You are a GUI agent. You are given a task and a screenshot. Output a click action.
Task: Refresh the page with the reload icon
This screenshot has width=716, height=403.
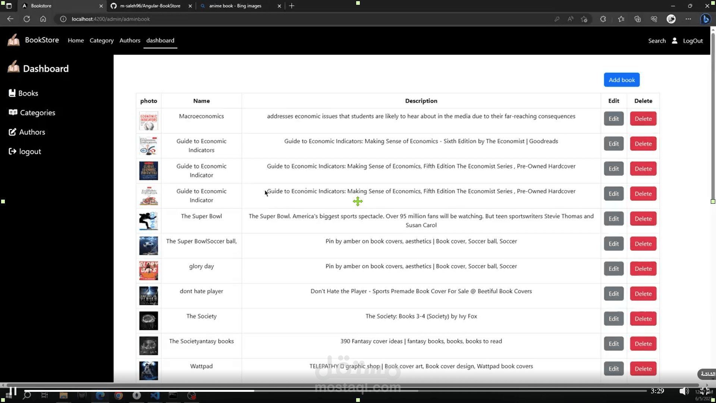26,19
